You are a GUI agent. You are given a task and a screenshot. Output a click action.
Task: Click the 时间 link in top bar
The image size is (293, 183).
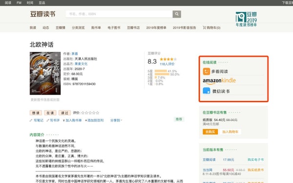30,2
